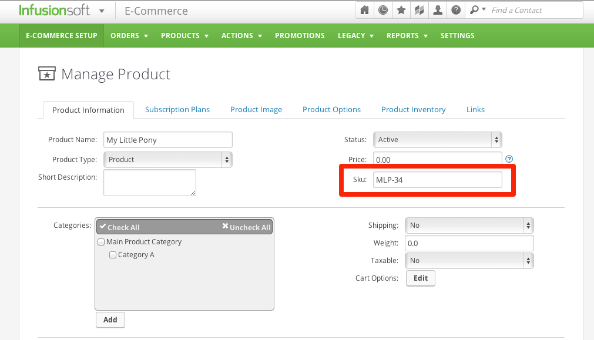
Task: Switch to the Product Options tab
Action: tap(331, 109)
